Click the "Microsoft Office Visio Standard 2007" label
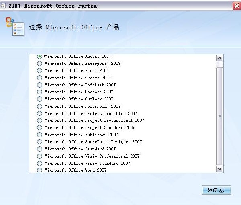Screen dimensions: 241x205 tap(87, 163)
